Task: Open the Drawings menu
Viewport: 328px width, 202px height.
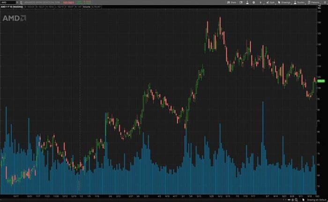Action: (286, 2)
